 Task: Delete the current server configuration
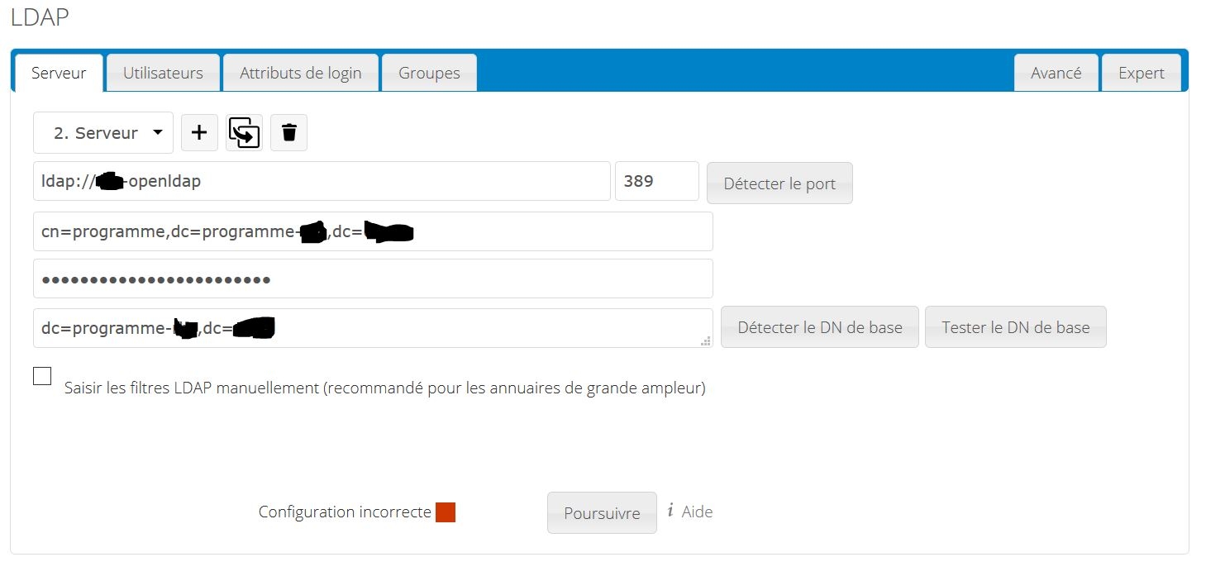[x=288, y=132]
